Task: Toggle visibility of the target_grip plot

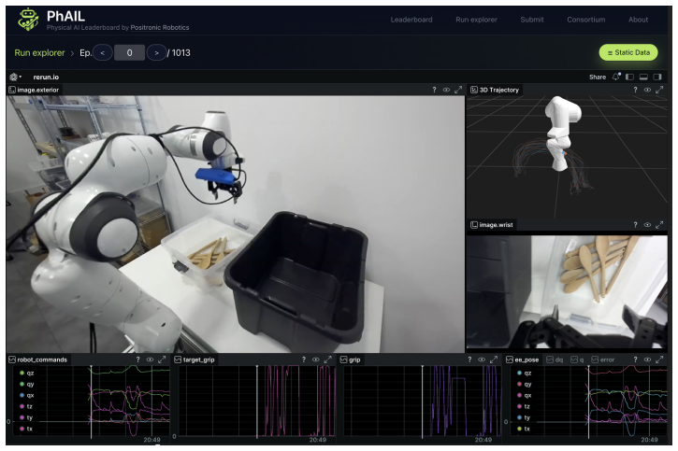Action: (x=316, y=359)
